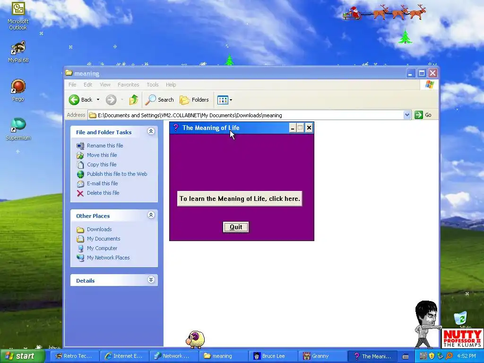Open the Favorites menu
The image size is (484, 363).
(x=129, y=85)
